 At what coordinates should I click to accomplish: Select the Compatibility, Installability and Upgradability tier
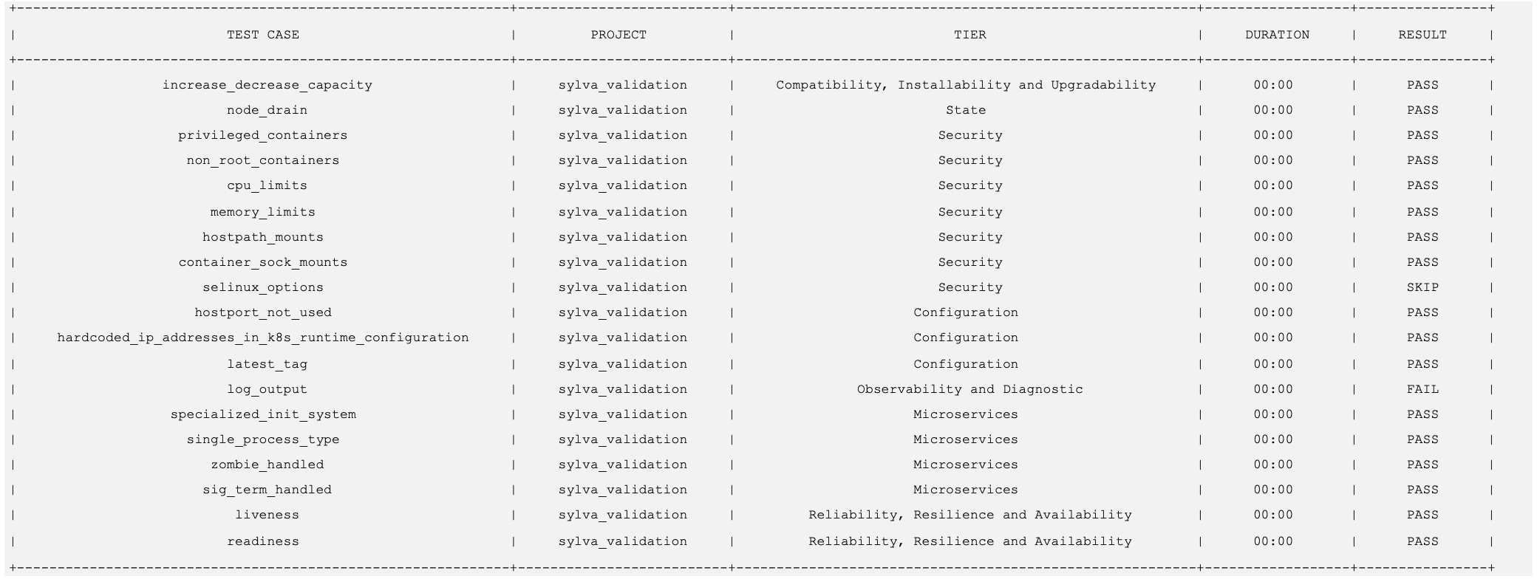point(966,85)
